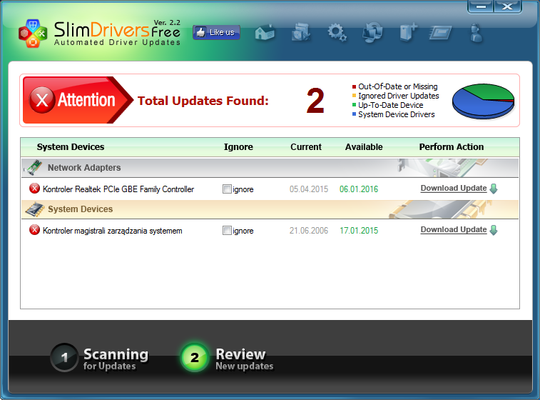The height and width of the screenshot is (400, 540).
Task: Collapse the Network Adapters group header
Action: click(270, 168)
